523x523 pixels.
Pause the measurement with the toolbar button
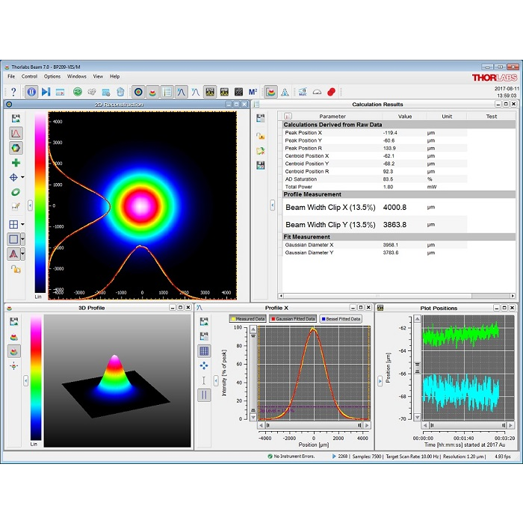[31, 92]
